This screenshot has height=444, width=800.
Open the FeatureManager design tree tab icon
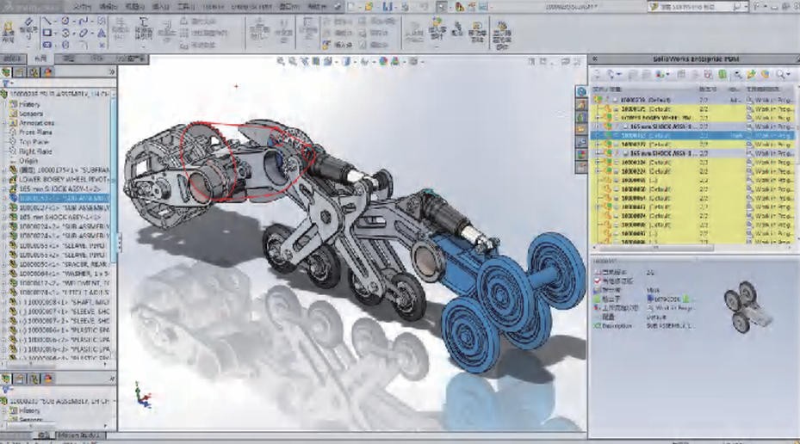[7, 72]
